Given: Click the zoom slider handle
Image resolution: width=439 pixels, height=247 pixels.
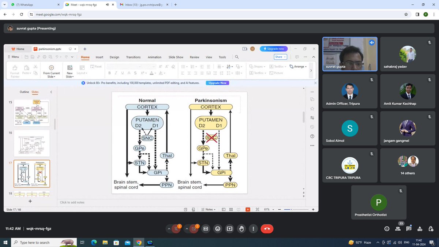Looking at the screenshot, I should pyautogui.click(x=291, y=209).
